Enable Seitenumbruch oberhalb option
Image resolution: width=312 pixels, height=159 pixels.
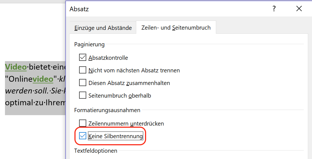[x=83, y=95]
